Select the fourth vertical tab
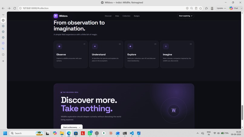244x137 pixels. coord(3,38)
